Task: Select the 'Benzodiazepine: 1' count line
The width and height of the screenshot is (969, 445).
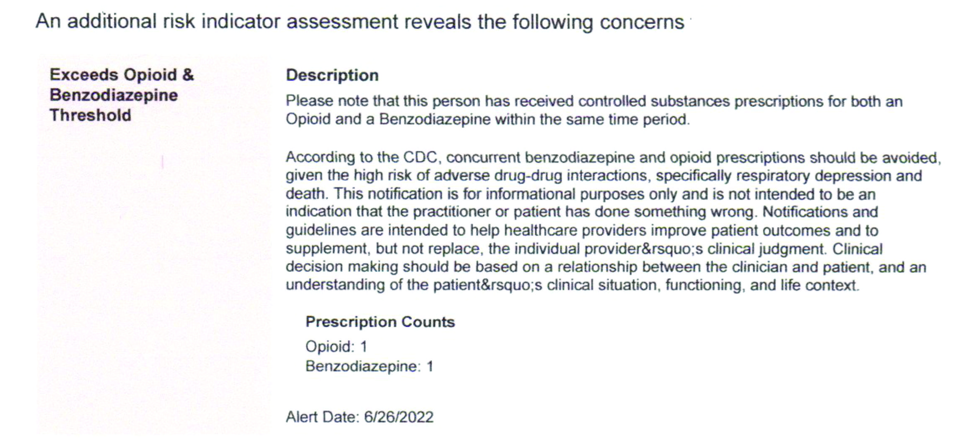Action: (x=369, y=366)
